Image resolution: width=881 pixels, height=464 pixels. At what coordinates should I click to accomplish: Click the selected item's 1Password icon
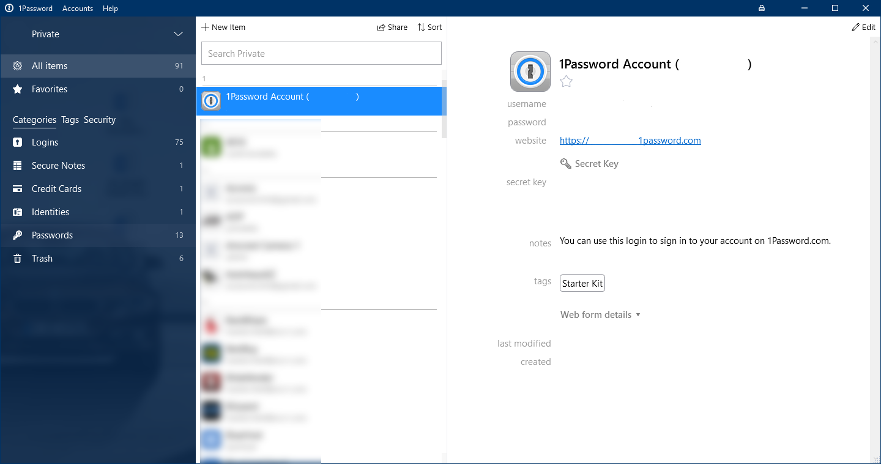[x=211, y=101]
